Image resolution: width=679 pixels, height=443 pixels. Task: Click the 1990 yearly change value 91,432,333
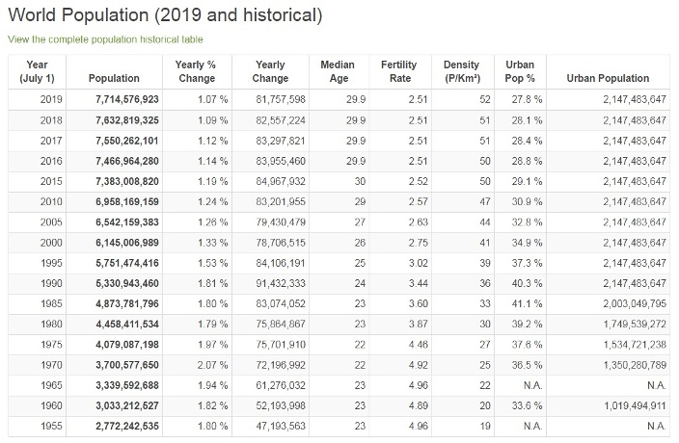[281, 284]
